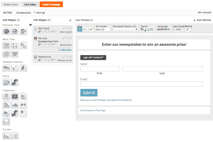The image size is (213, 142).
Task: Click the Last name input field
Action: [x=163, y=69]
